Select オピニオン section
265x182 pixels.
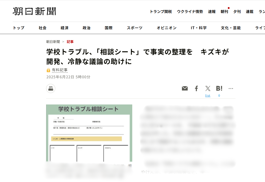tap(167, 28)
